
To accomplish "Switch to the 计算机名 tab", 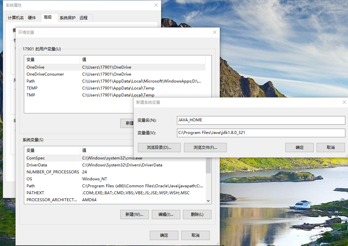I will coord(16,18).
